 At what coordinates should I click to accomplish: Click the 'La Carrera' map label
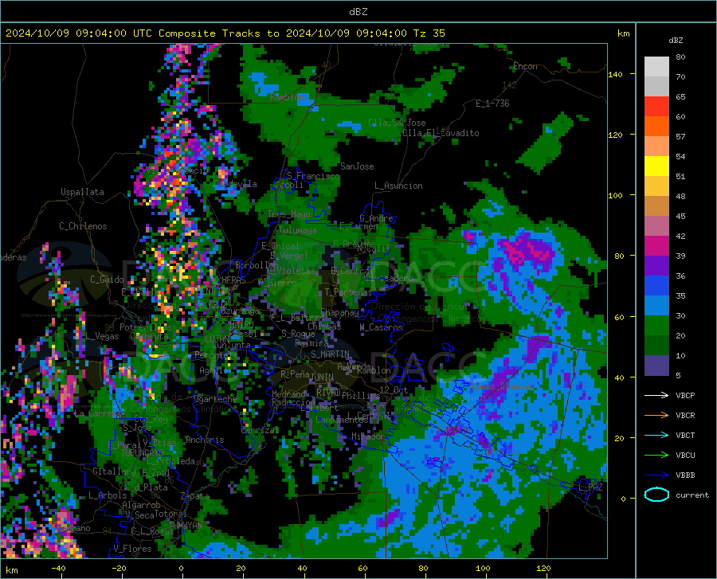[98, 413]
